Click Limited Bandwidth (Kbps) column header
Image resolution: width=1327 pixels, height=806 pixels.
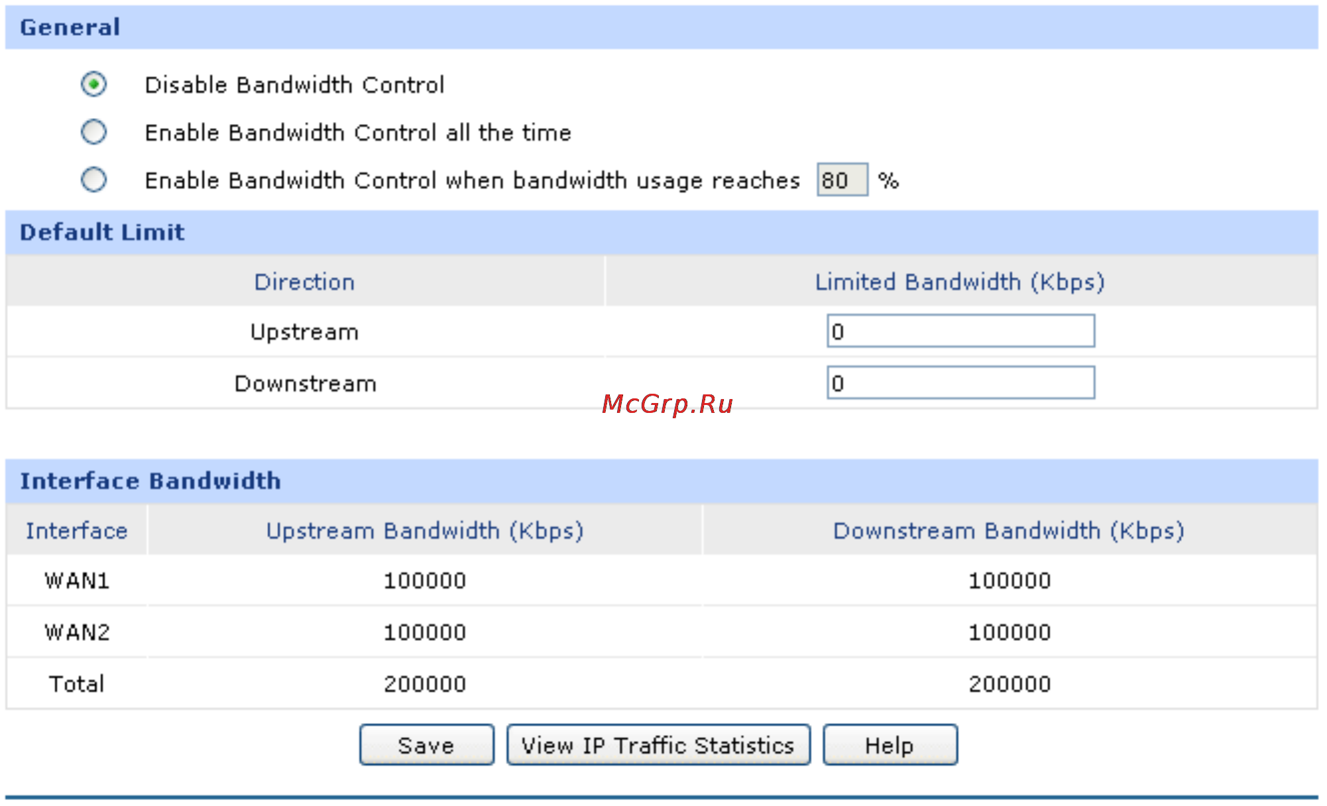[960, 282]
